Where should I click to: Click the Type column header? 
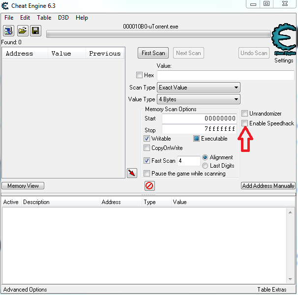click(x=156, y=202)
